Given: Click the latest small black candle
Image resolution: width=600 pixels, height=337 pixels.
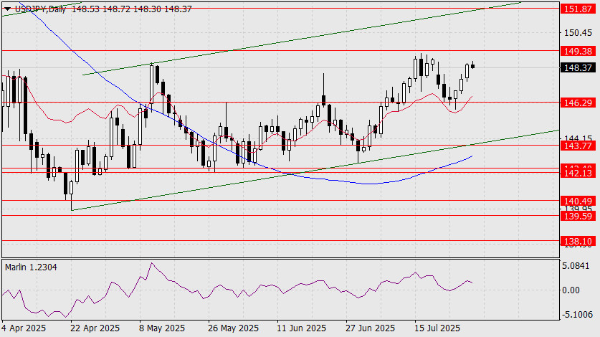Looking at the screenshot, I should click(473, 66).
